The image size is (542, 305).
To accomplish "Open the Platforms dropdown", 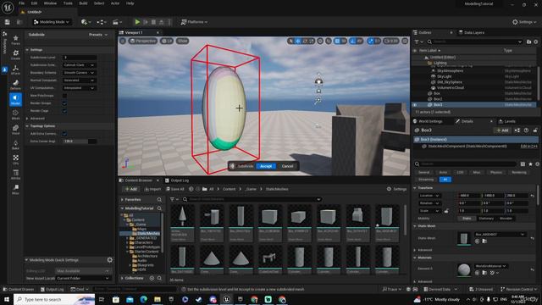I will pyautogui.click(x=194, y=22).
